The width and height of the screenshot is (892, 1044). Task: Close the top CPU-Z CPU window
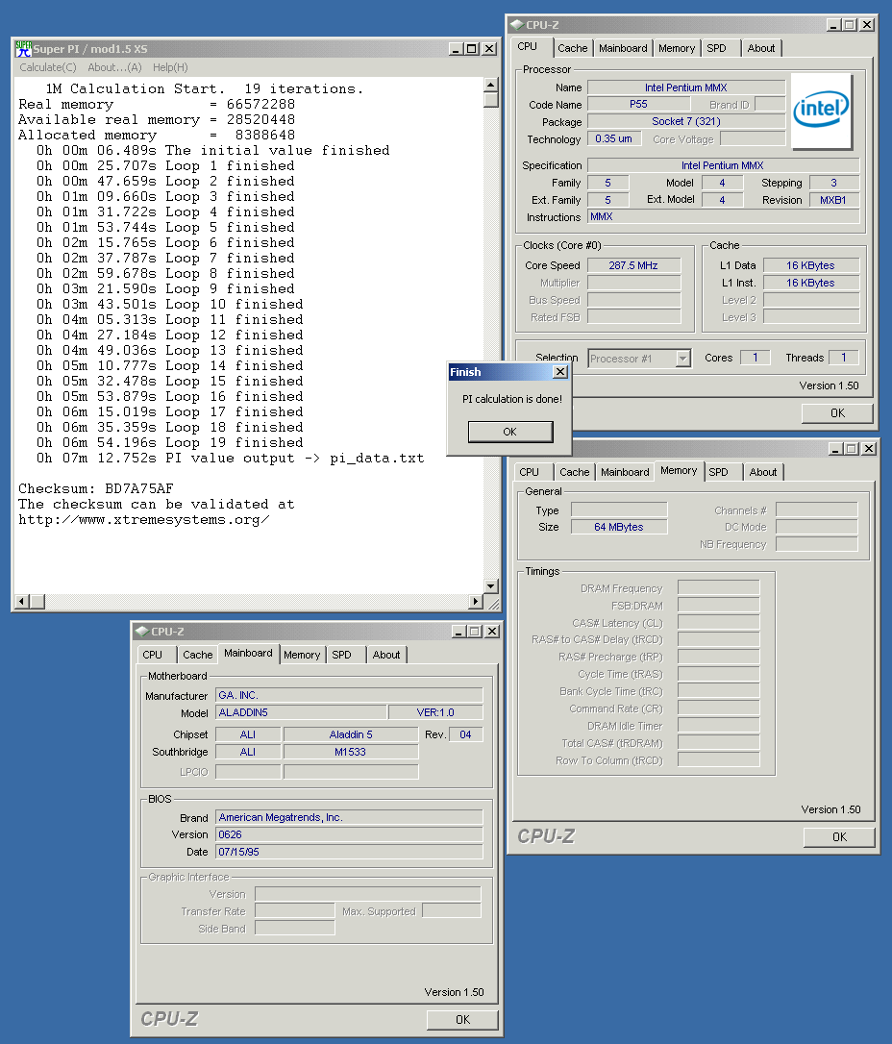click(x=867, y=25)
